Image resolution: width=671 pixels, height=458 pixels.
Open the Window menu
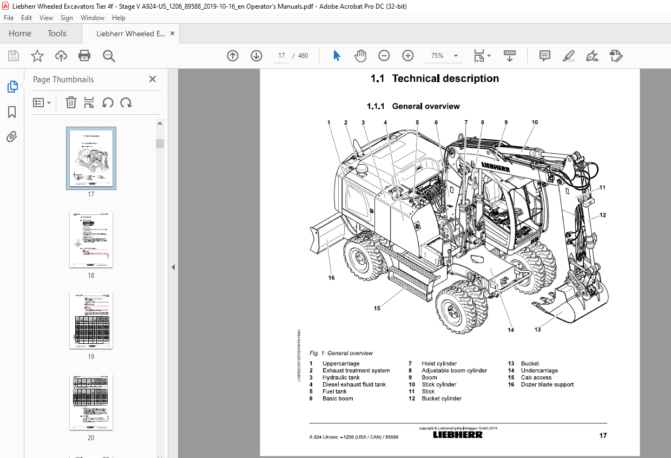(x=93, y=18)
